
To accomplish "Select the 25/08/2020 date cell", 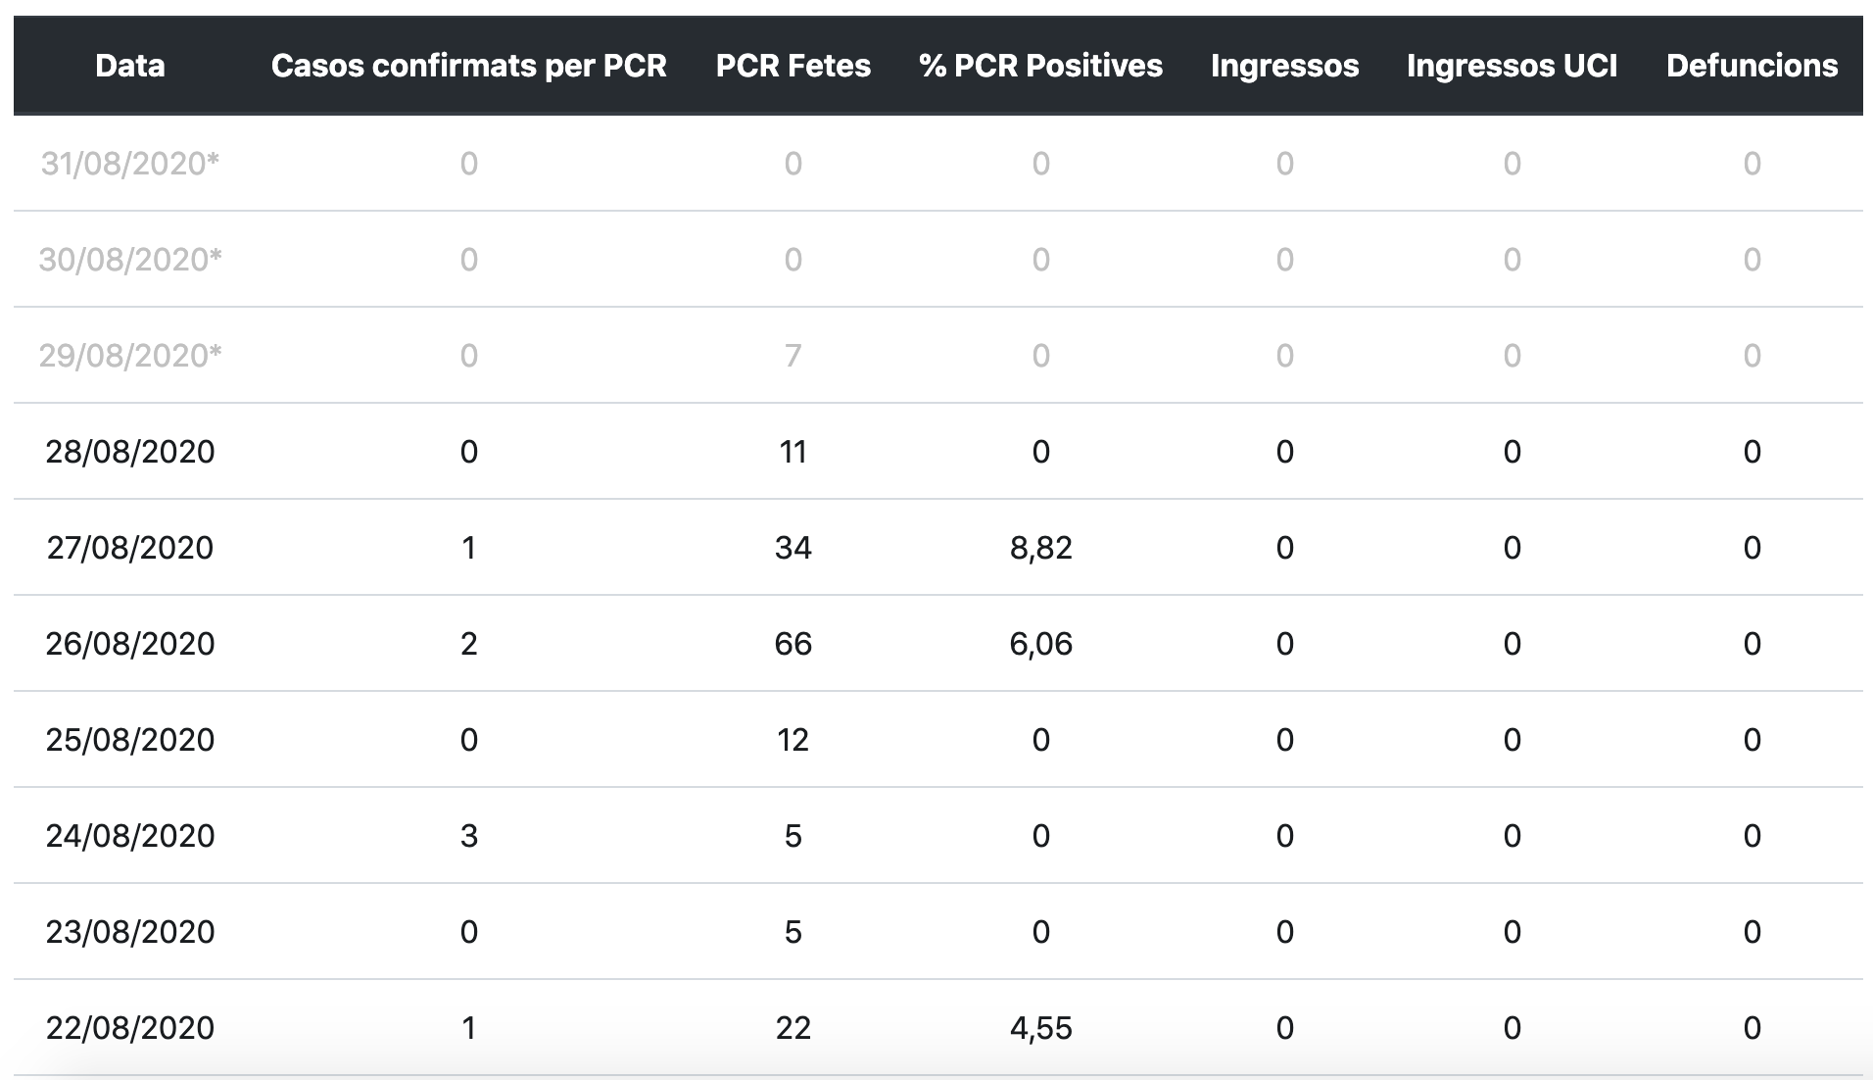I will (x=130, y=739).
